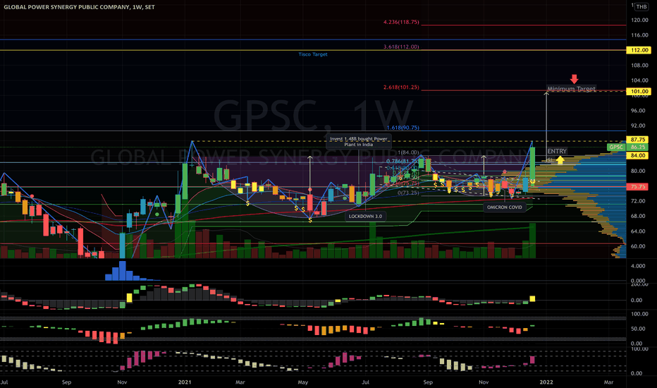Click the May label on the time axis
The width and height of the screenshot is (657, 388).
click(x=303, y=382)
